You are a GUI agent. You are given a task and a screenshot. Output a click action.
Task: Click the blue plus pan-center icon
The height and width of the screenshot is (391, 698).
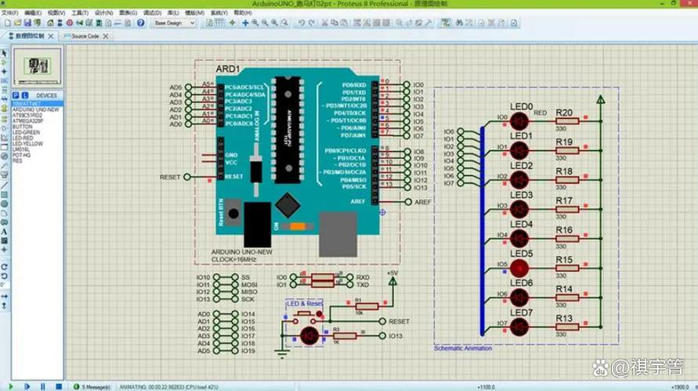click(x=245, y=23)
